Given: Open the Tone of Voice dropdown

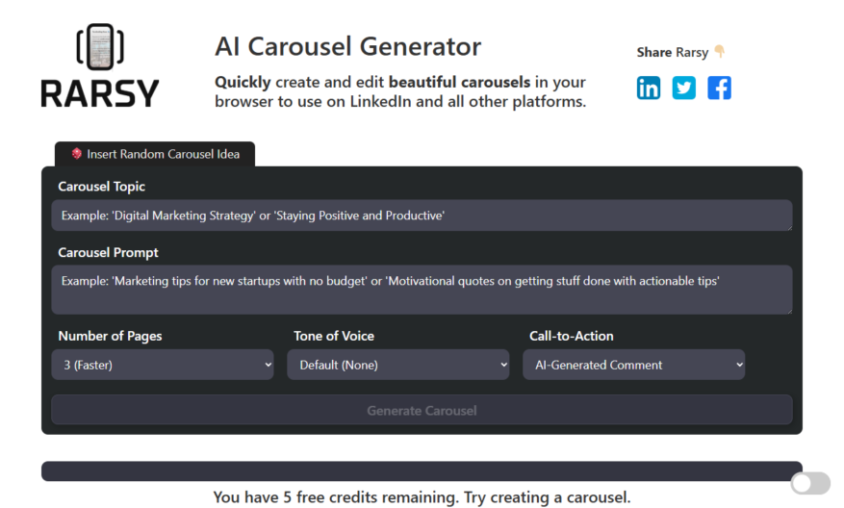Looking at the screenshot, I should click(x=397, y=365).
